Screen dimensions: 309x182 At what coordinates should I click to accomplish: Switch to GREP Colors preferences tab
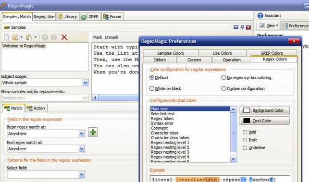tap(272, 53)
